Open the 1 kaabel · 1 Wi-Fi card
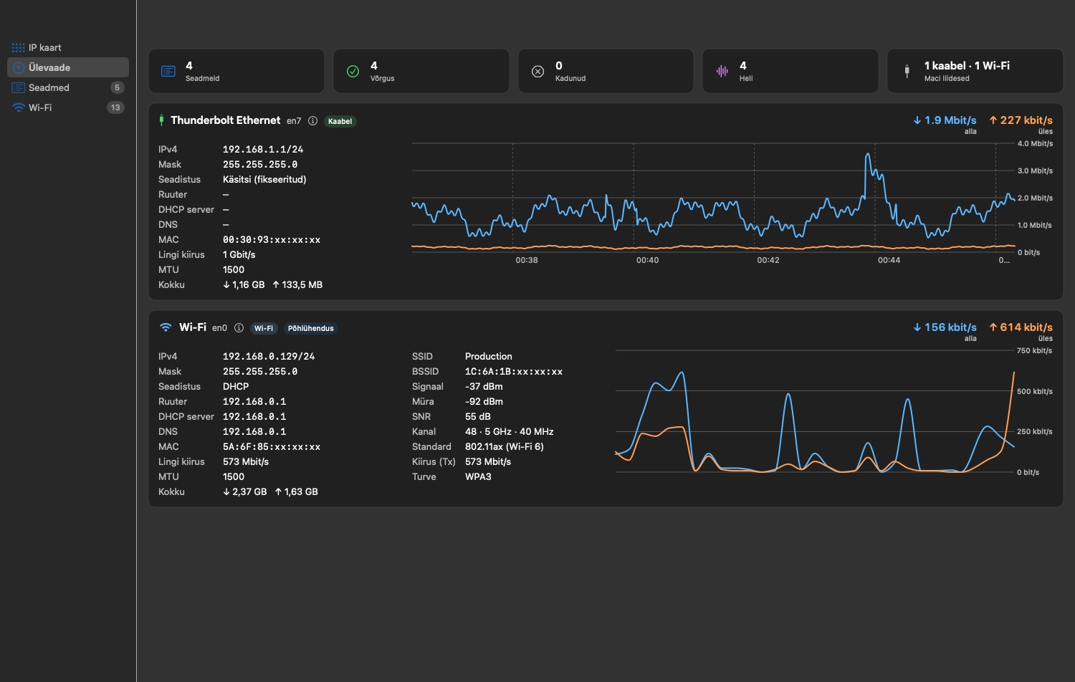 [x=975, y=71]
